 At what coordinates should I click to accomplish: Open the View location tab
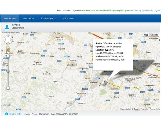(x=10, y=19)
